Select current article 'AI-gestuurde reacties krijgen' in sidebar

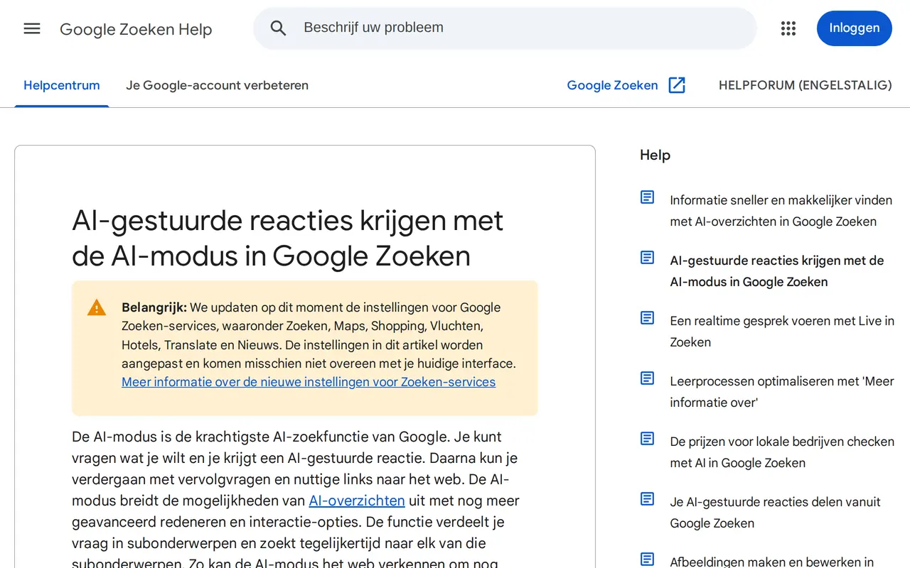[777, 271]
